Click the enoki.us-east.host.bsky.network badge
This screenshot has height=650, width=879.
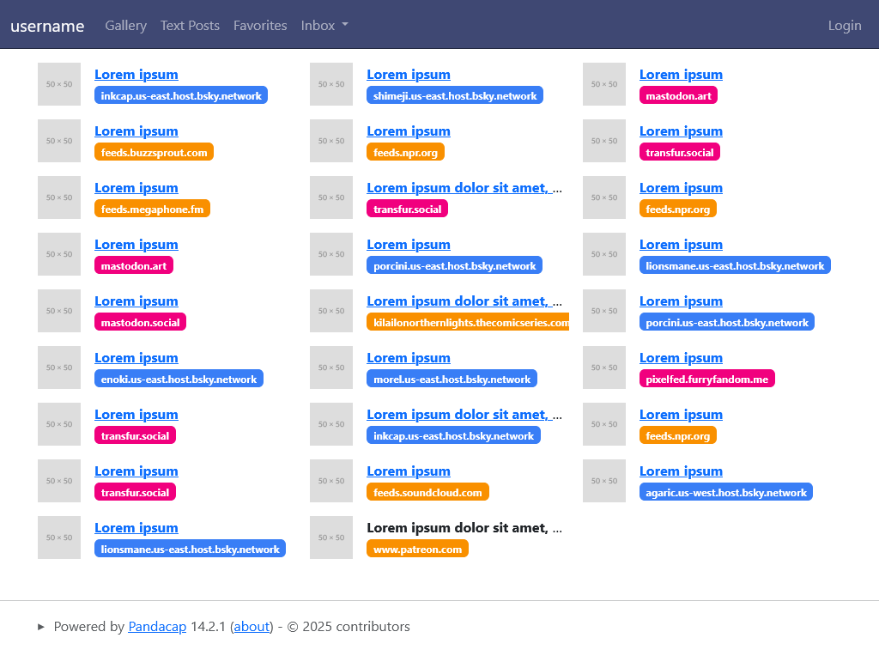[179, 380]
